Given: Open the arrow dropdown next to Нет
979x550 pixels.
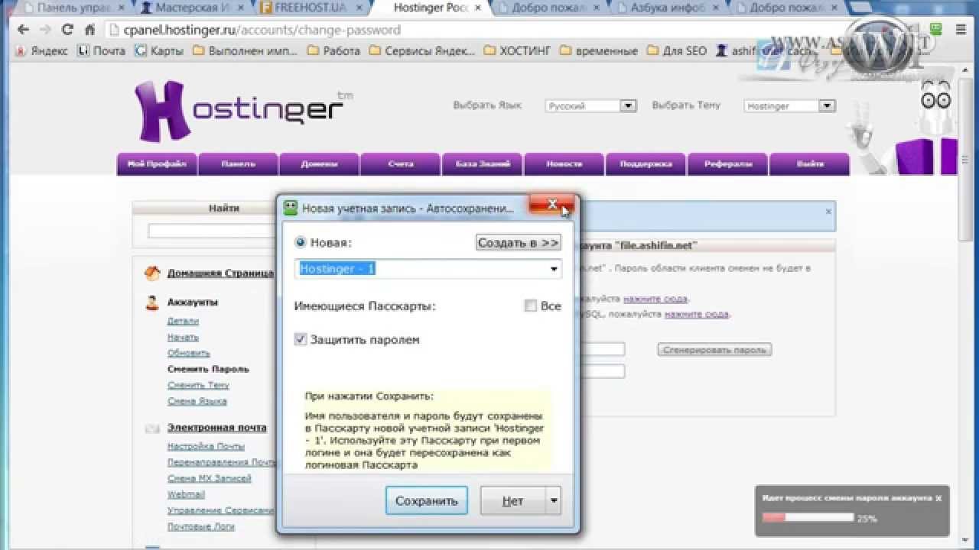Looking at the screenshot, I should coord(554,501).
